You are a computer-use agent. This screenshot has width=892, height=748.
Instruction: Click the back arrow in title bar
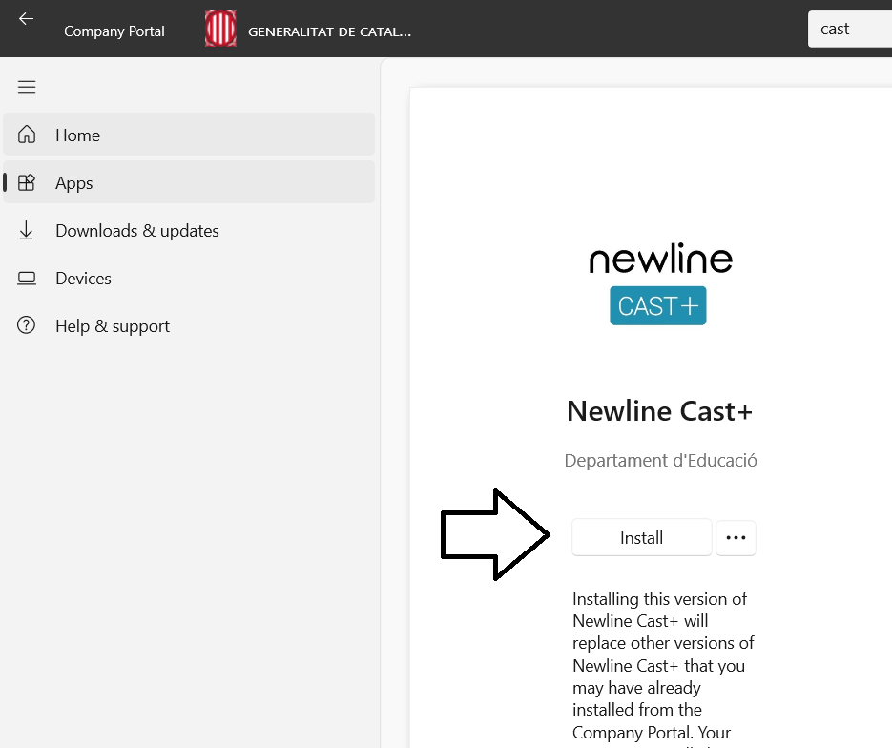tap(26, 19)
